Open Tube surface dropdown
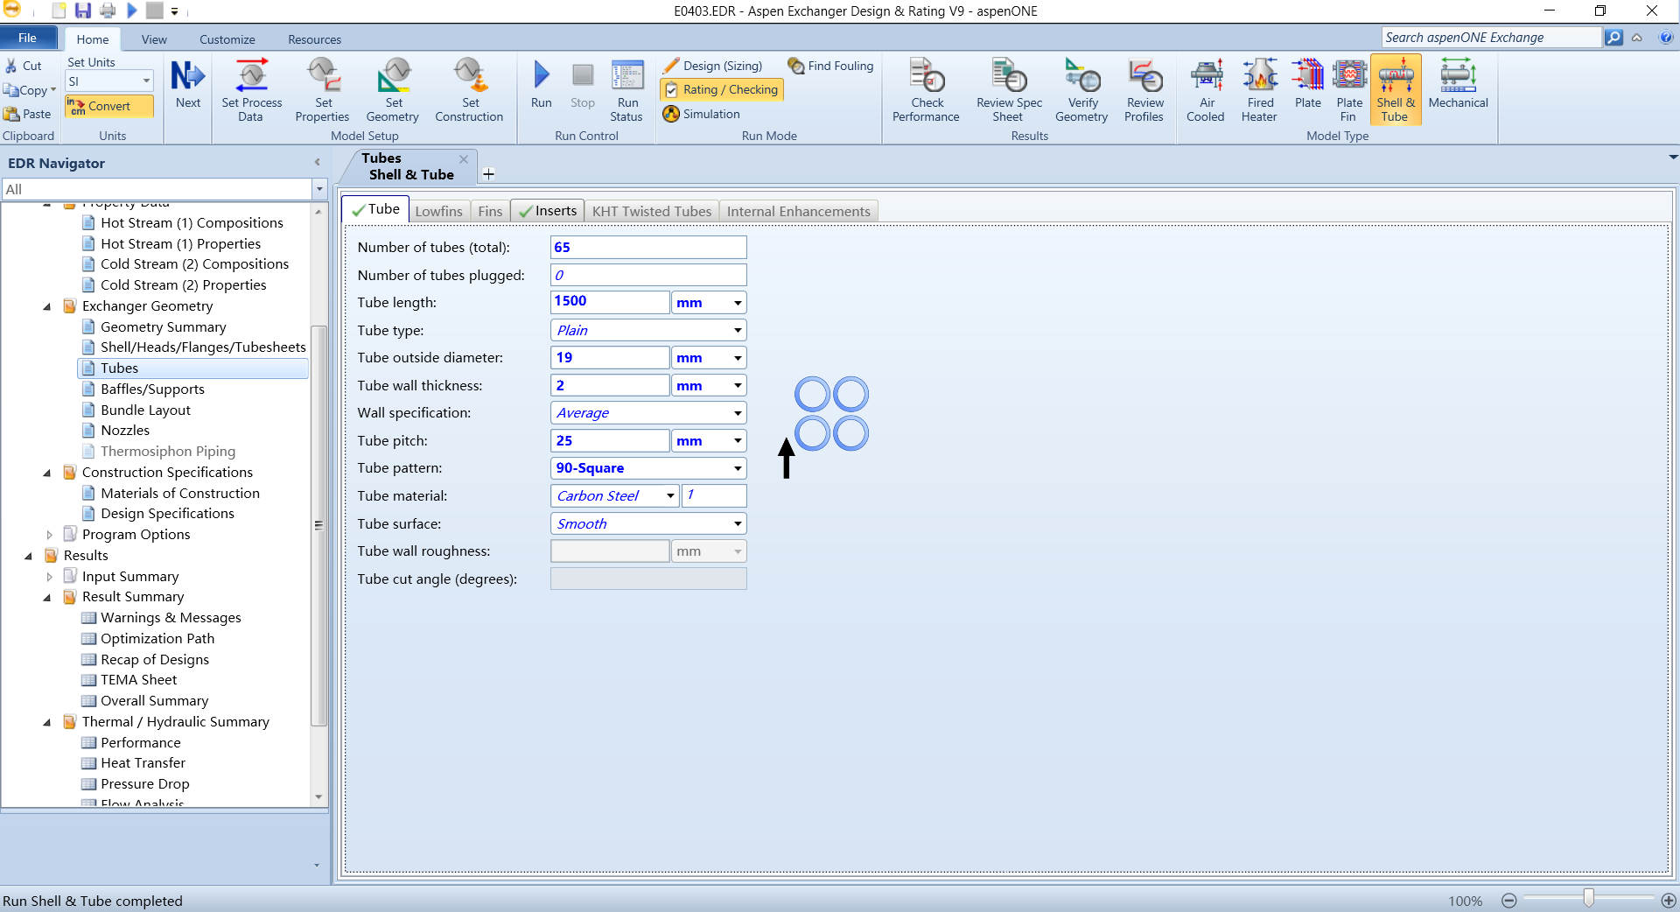 [738, 523]
